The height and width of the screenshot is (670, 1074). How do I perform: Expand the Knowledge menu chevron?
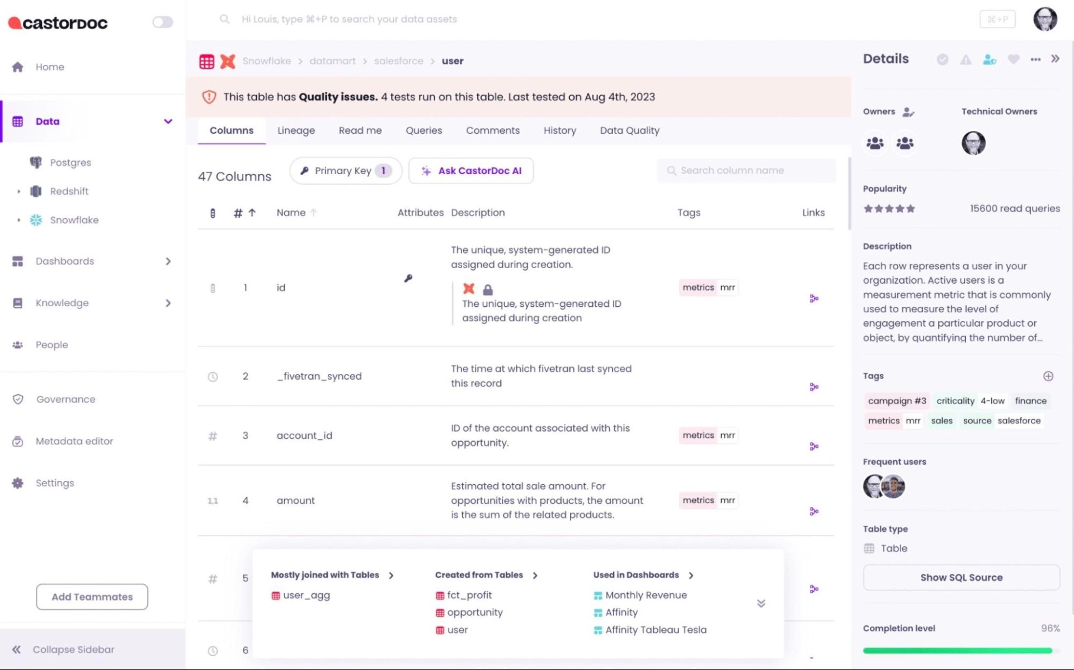click(x=168, y=303)
